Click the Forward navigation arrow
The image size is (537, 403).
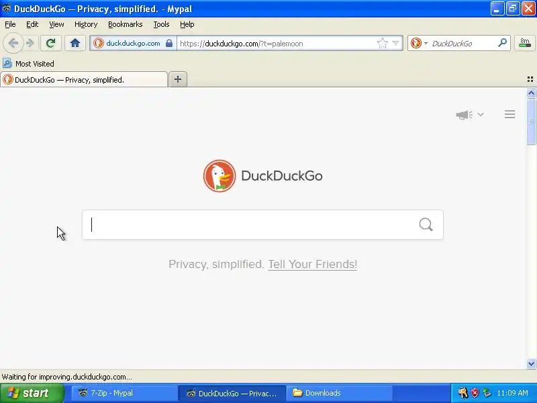pos(30,43)
